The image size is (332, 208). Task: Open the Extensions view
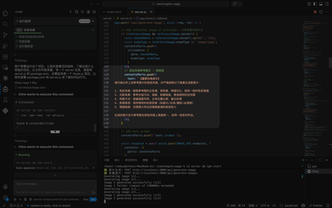coord(5,57)
